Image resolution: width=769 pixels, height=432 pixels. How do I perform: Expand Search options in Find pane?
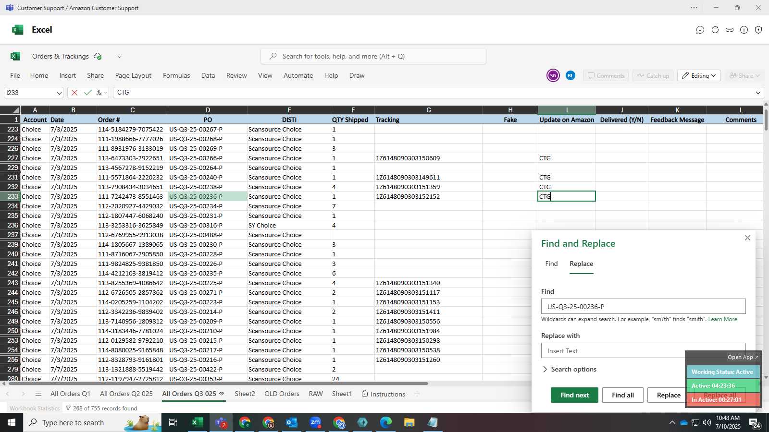click(570, 369)
